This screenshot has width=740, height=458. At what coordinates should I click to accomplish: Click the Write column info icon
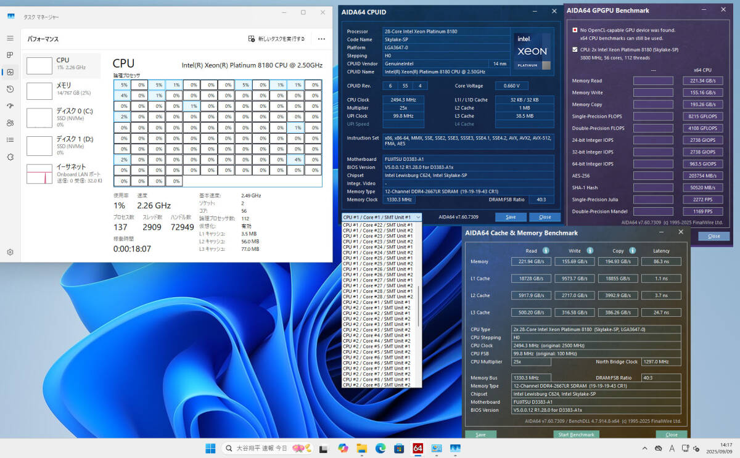coord(590,251)
